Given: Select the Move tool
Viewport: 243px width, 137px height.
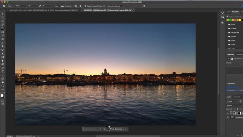Looking at the screenshot, I should point(3,14).
